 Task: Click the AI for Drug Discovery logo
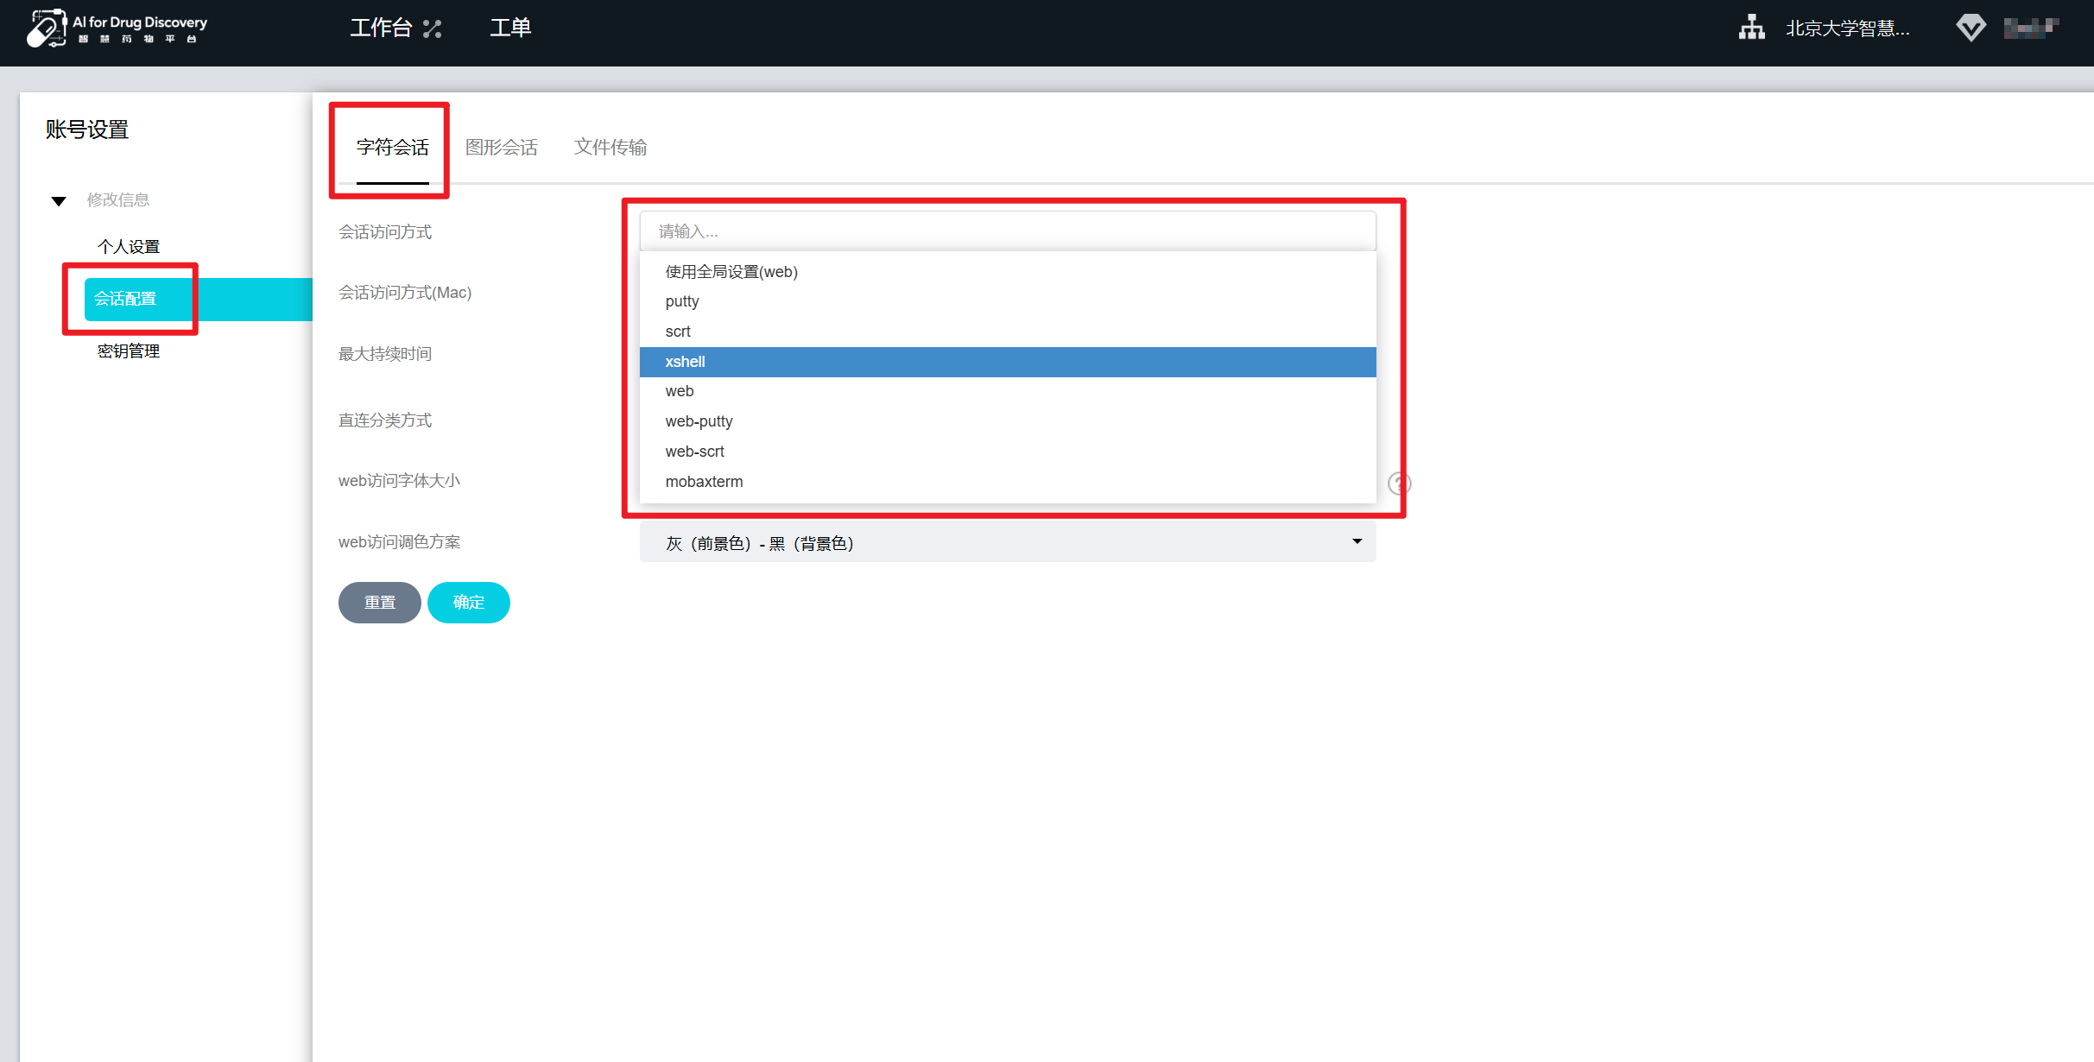117,28
